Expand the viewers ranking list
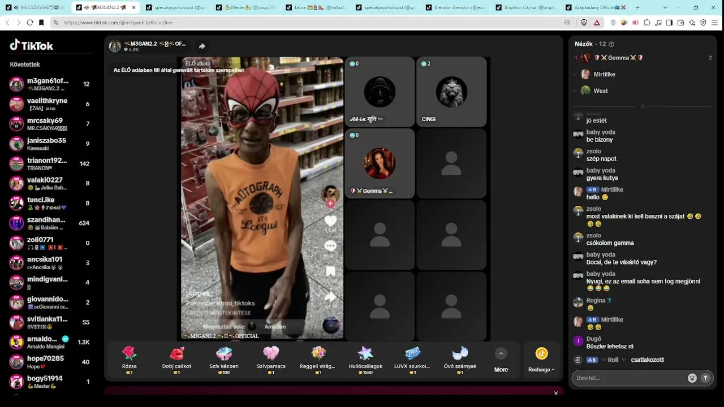 tap(642, 106)
